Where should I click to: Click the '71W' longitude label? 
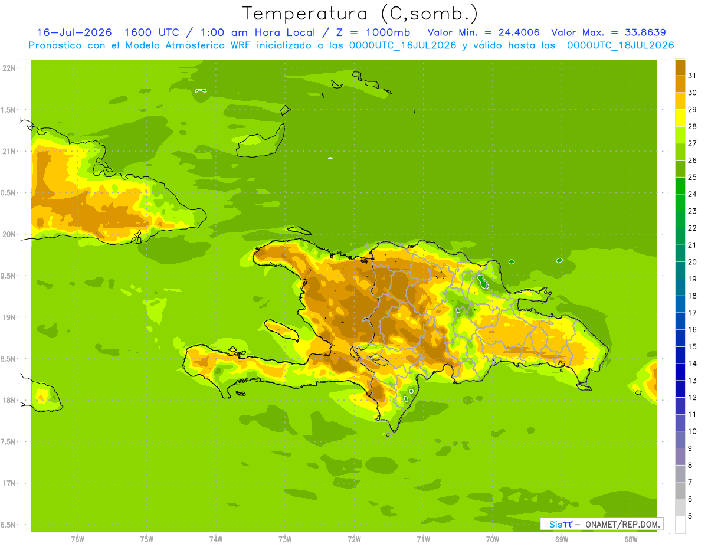click(423, 539)
